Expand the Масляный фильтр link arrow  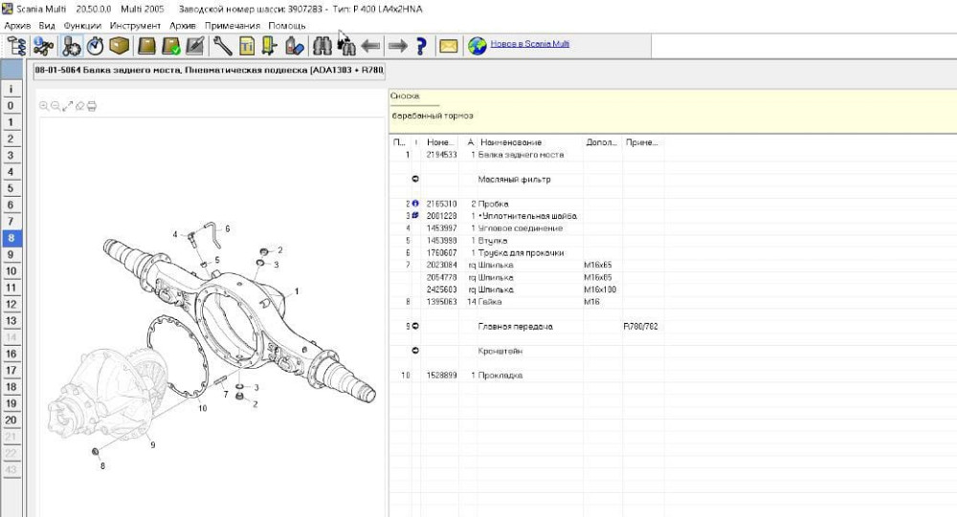[415, 179]
